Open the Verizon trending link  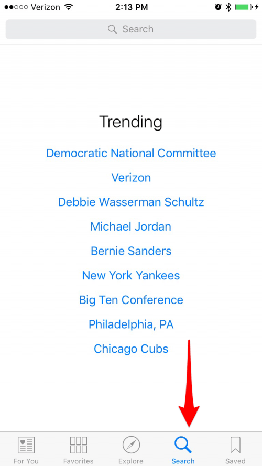pos(131,178)
